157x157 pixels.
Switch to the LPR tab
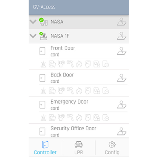click(78, 148)
